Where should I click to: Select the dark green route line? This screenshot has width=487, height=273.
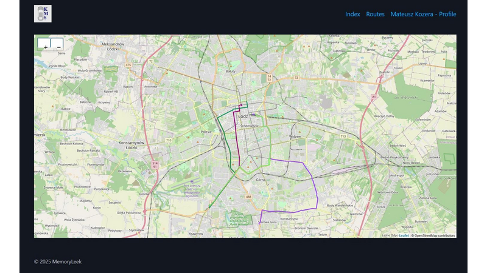(x=225, y=140)
